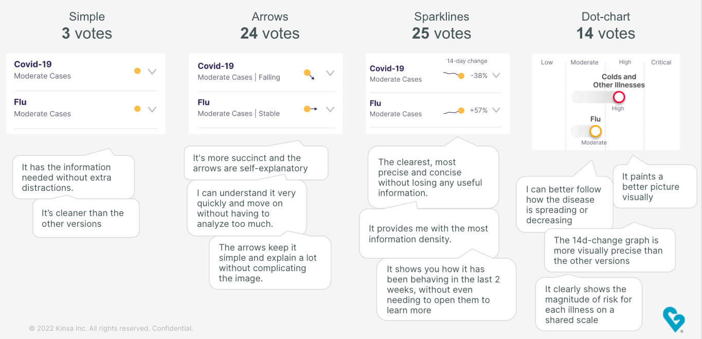Click the Kinsa heart logo
Screen dimensions: 702x339
(674, 319)
